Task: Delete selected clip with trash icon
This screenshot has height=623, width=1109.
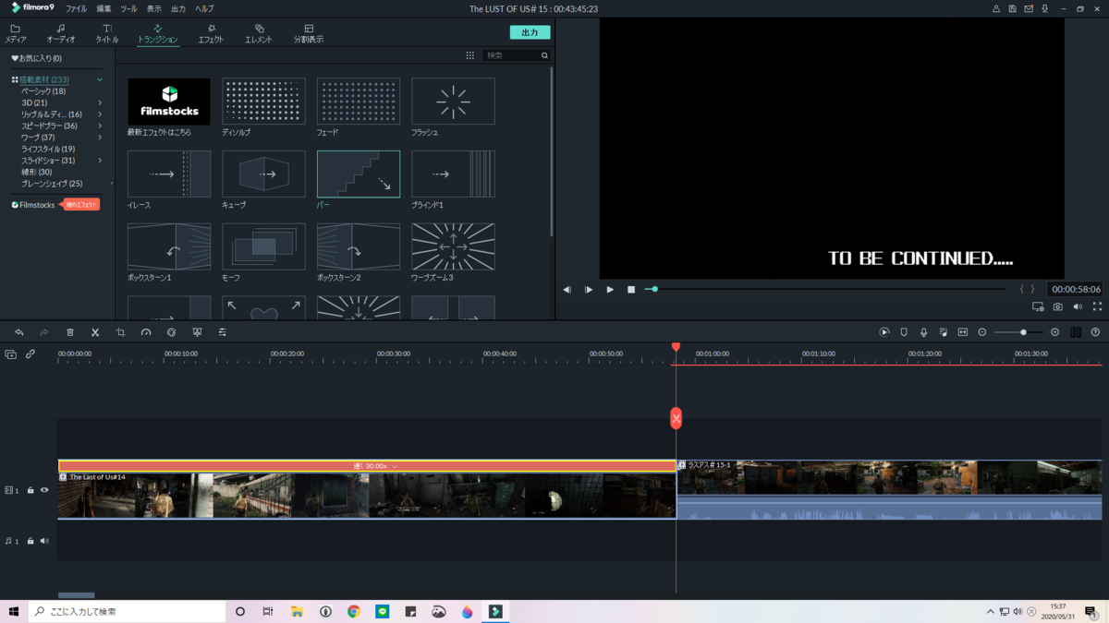Action: click(x=69, y=332)
